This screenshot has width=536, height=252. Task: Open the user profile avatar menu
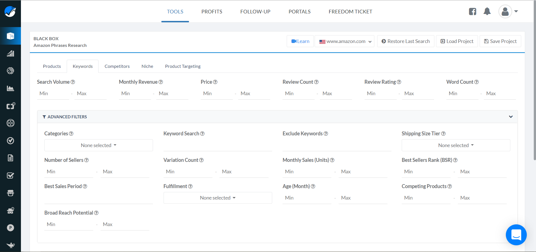pos(505,11)
